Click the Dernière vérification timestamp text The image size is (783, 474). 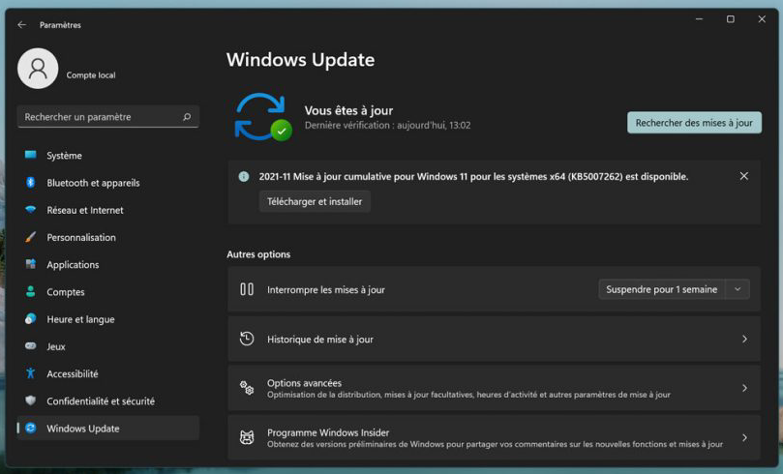387,125
